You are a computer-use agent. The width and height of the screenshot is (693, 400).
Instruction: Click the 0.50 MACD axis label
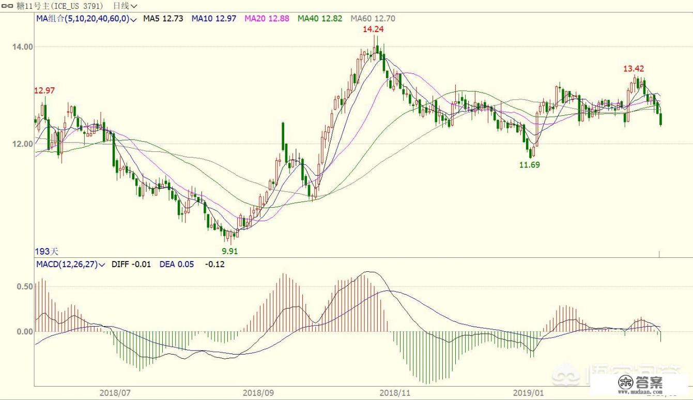pos(25,286)
